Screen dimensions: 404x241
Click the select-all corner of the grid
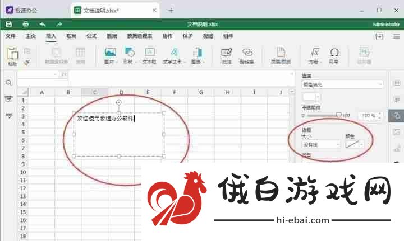pyautogui.click(x=23, y=92)
